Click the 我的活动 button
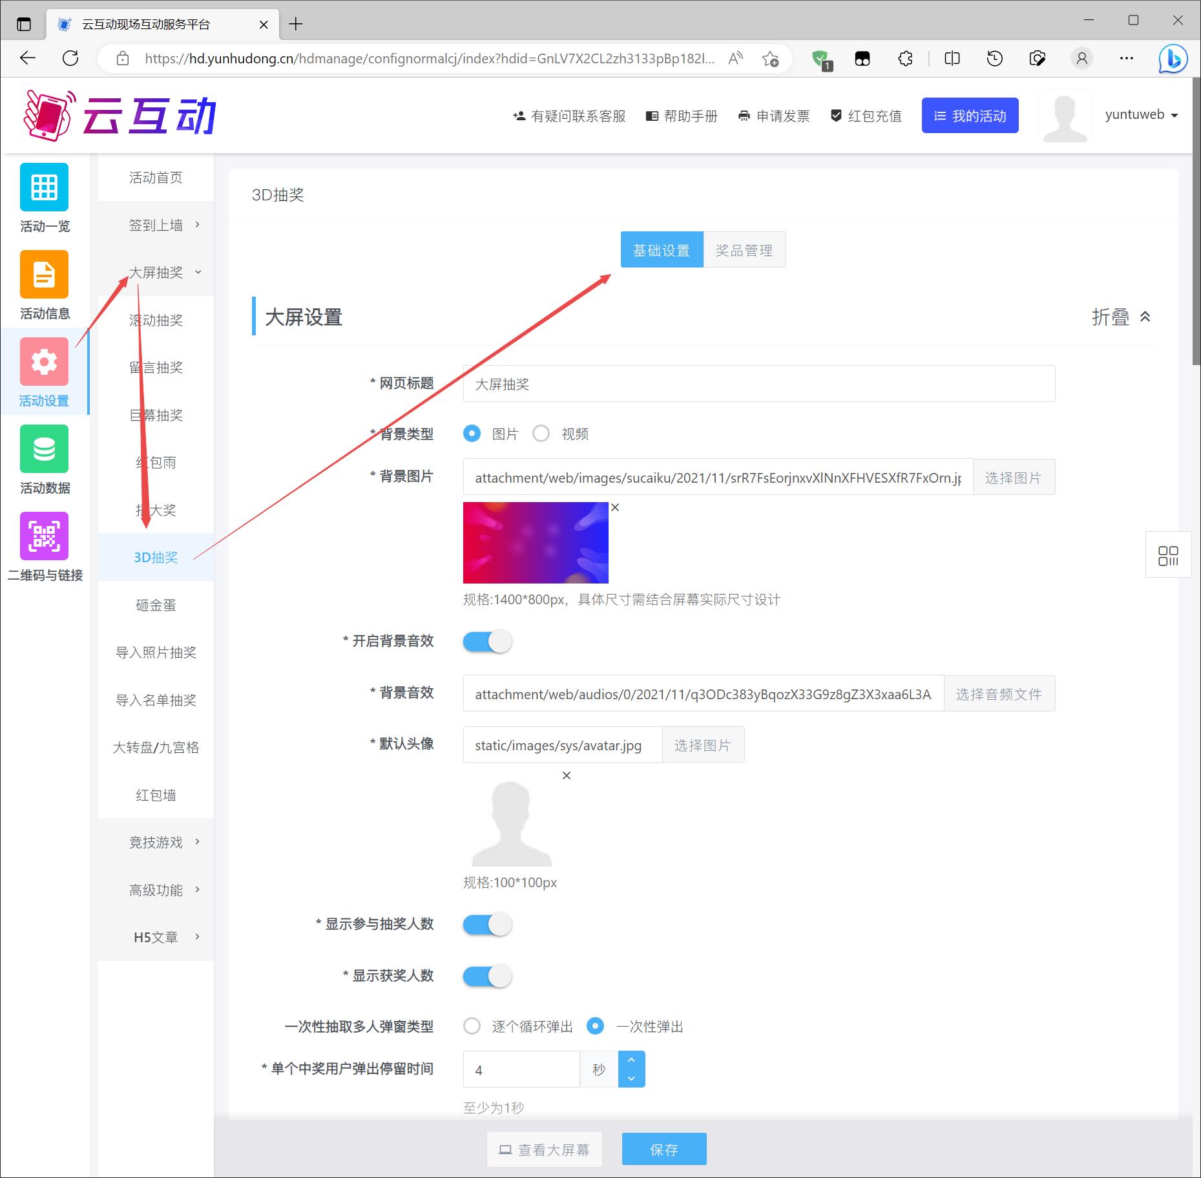Viewport: 1201px width, 1178px height. [x=970, y=116]
